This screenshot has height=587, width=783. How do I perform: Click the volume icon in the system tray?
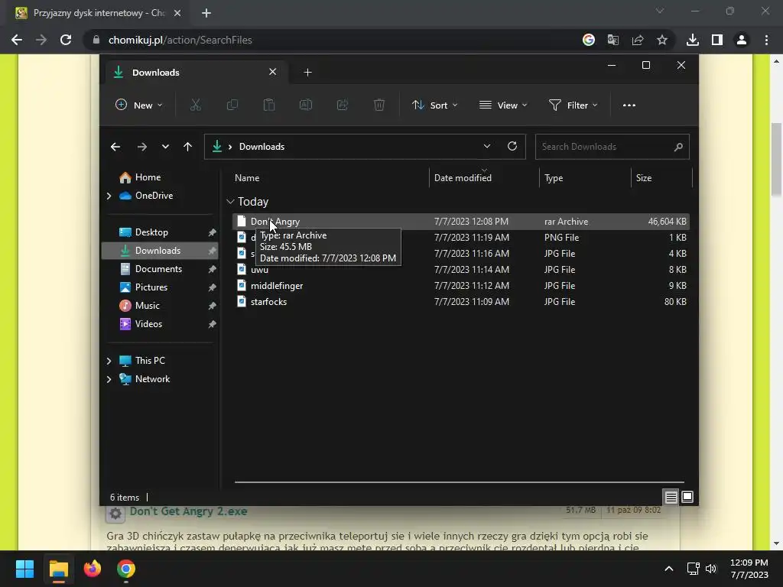click(x=710, y=569)
